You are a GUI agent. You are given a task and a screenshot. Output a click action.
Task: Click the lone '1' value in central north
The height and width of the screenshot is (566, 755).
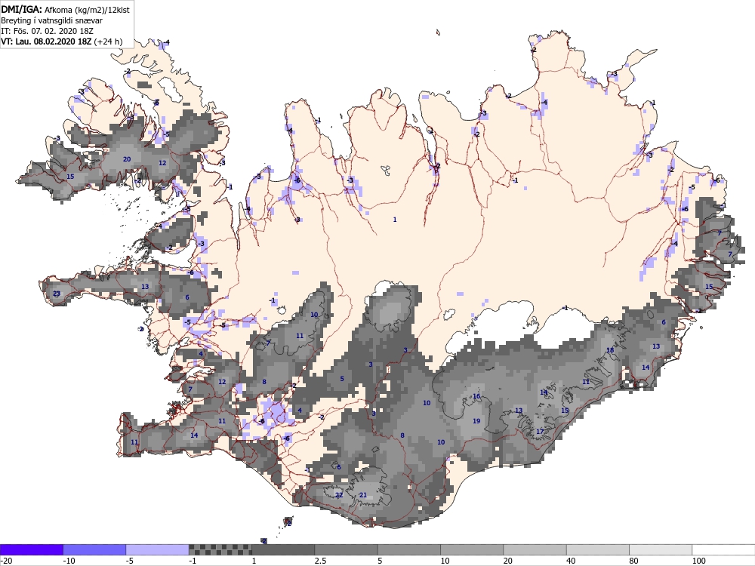click(x=395, y=220)
